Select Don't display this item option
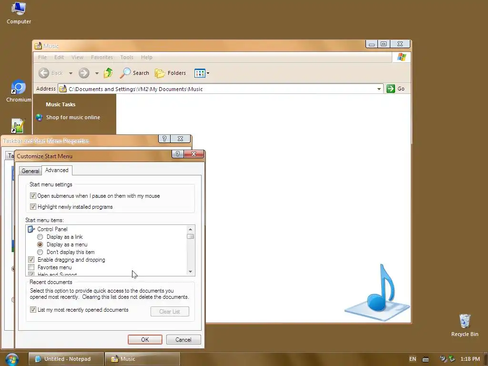Screen dimensions: 488x366 click(x=40, y=252)
